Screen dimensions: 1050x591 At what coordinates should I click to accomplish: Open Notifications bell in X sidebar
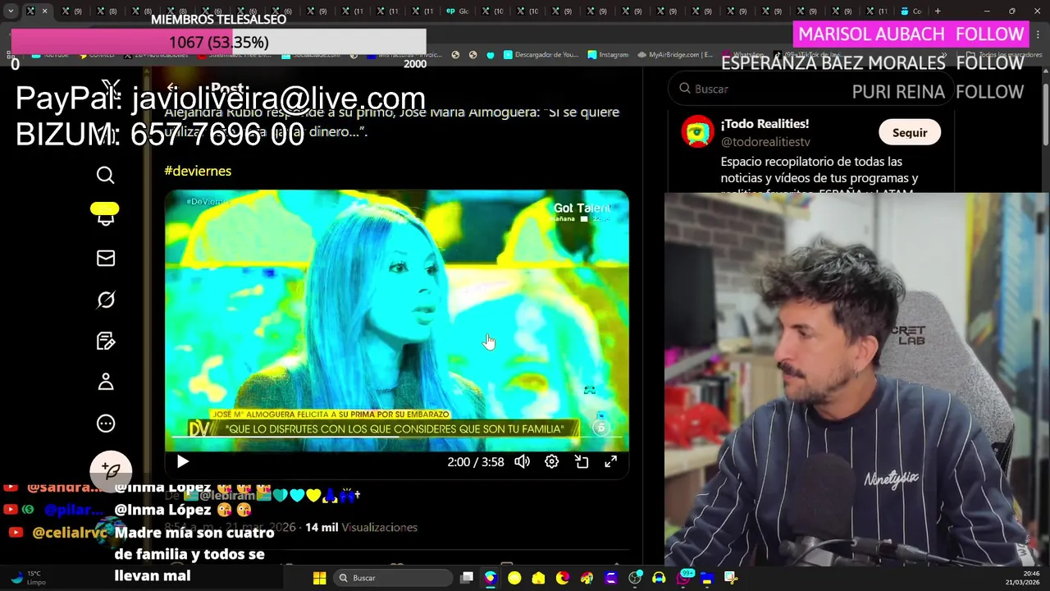point(105,216)
